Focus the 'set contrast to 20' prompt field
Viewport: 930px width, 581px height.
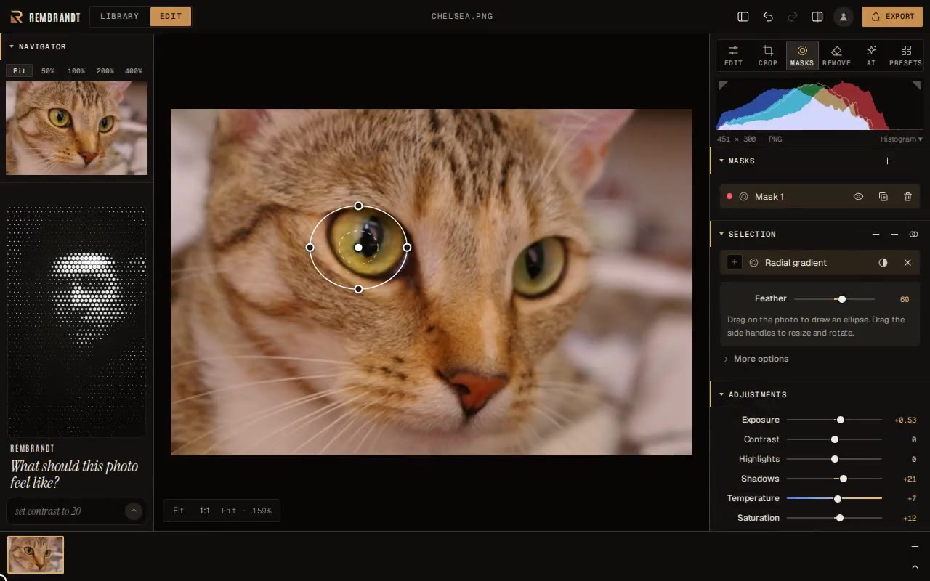[67, 511]
